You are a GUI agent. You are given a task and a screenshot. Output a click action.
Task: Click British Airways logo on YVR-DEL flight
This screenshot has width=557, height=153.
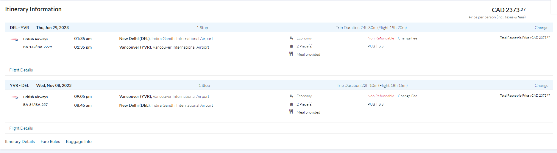pos(14,97)
